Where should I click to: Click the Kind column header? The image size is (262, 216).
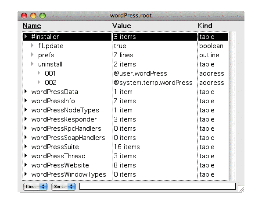click(205, 26)
